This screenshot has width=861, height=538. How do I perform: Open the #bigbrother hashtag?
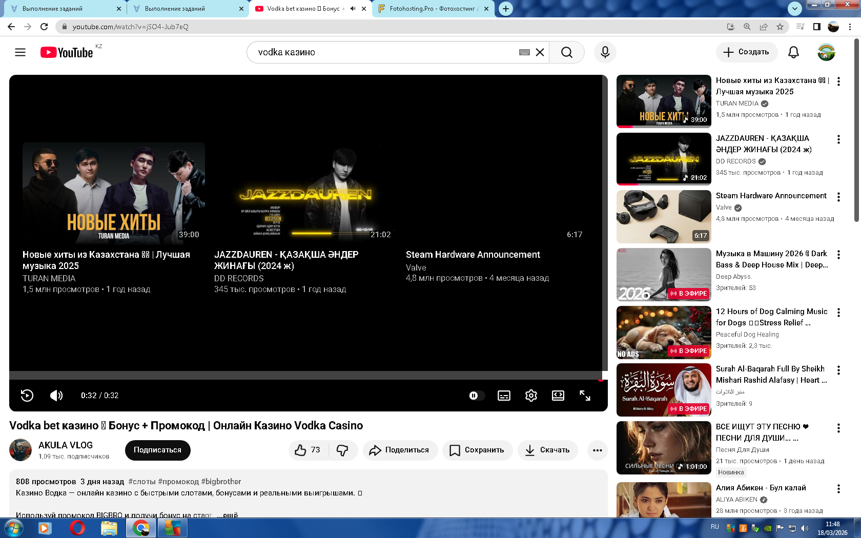(x=221, y=482)
